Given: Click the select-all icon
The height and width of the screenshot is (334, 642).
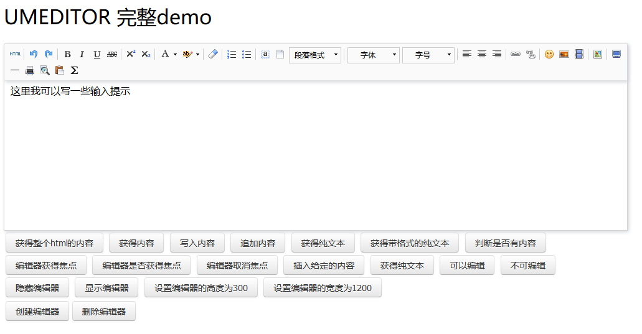Looking at the screenshot, I should pyautogui.click(x=265, y=54).
